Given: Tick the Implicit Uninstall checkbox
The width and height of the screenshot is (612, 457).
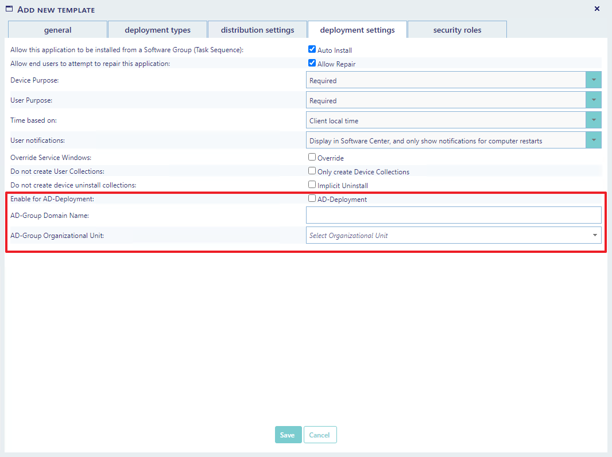Looking at the screenshot, I should pyautogui.click(x=312, y=185).
